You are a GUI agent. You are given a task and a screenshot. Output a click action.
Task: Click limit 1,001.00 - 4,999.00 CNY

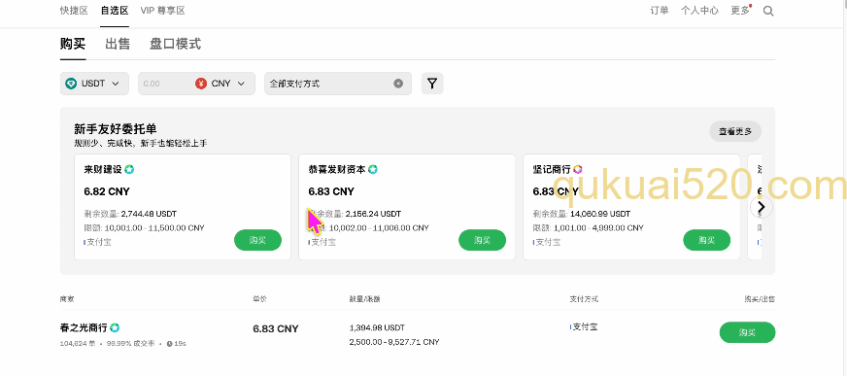[597, 228]
